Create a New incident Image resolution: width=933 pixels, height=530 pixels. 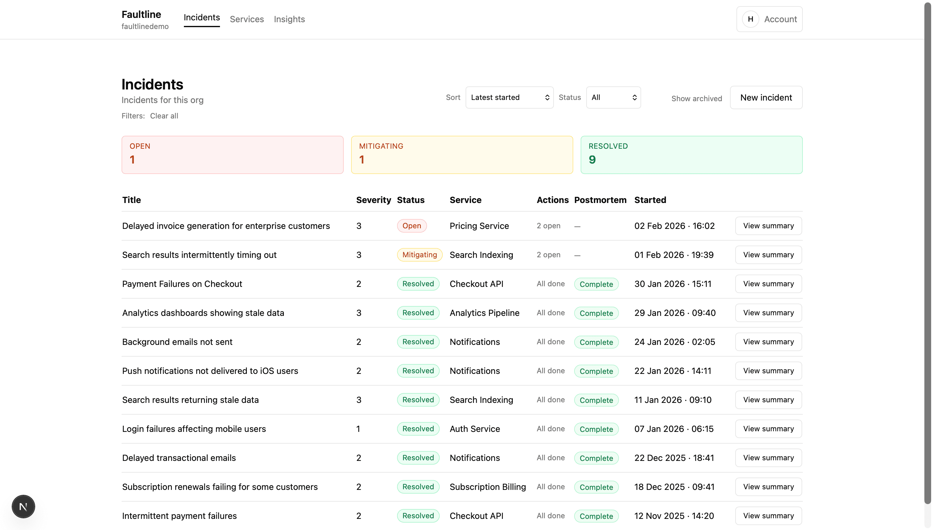(x=766, y=97)
